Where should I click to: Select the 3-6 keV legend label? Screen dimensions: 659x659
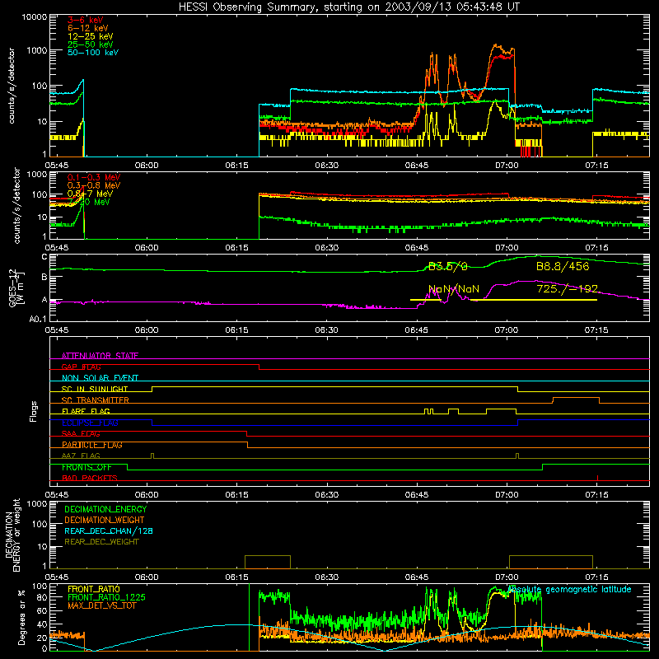[x=85, y=20]
